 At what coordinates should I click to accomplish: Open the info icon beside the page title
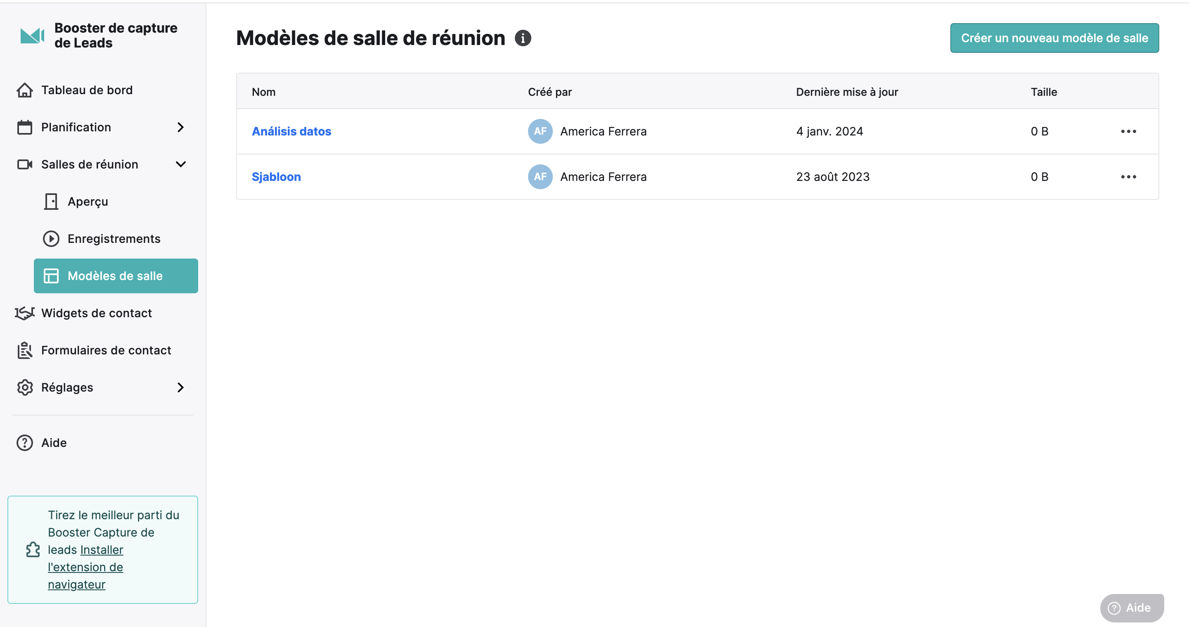[x=523, y=38]
